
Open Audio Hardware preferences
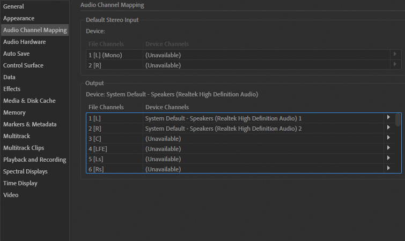[x=24, y=42]
